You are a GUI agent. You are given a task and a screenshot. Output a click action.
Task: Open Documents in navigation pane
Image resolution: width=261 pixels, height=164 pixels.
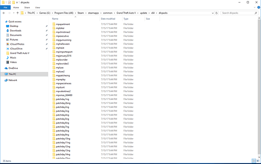pos(16,35)
